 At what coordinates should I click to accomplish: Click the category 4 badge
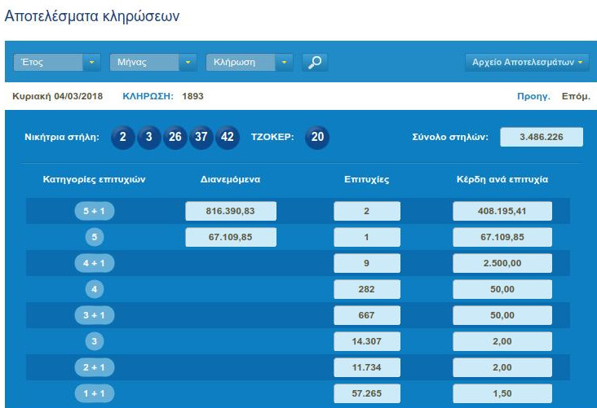click(94, 289)
